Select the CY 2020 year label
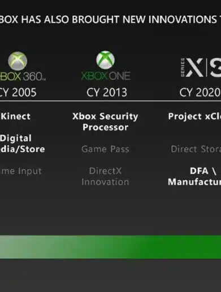Screen dimensions: 221x292 (200, 93)
